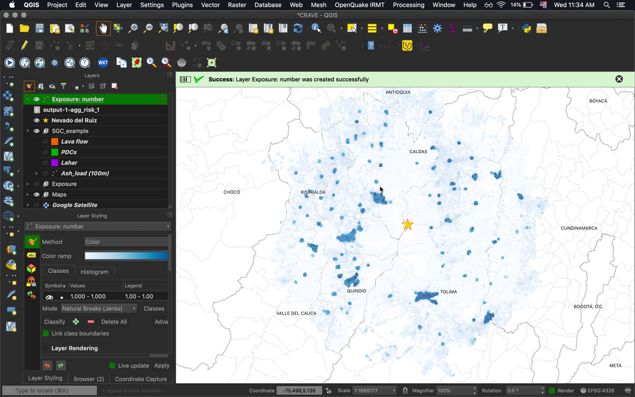Click the Refresh map icon
635x397 pixels.
(x=299, y=28)
